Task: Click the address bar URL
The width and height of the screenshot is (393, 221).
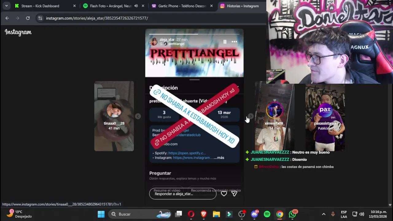Action: [97, 18]
